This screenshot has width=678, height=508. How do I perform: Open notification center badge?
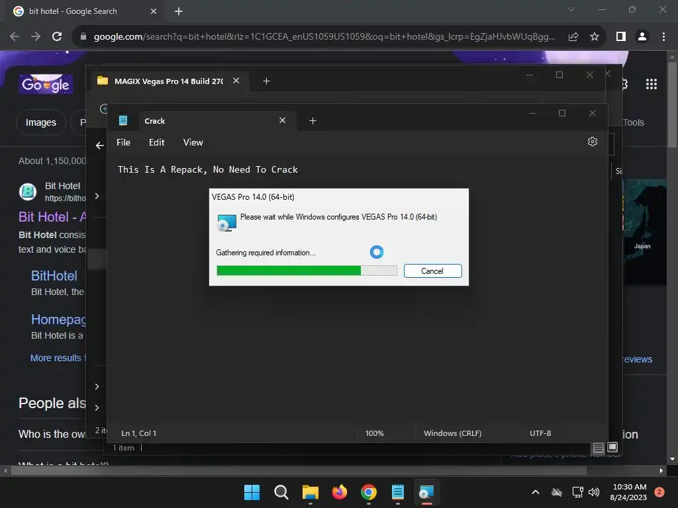click(659, 492)
